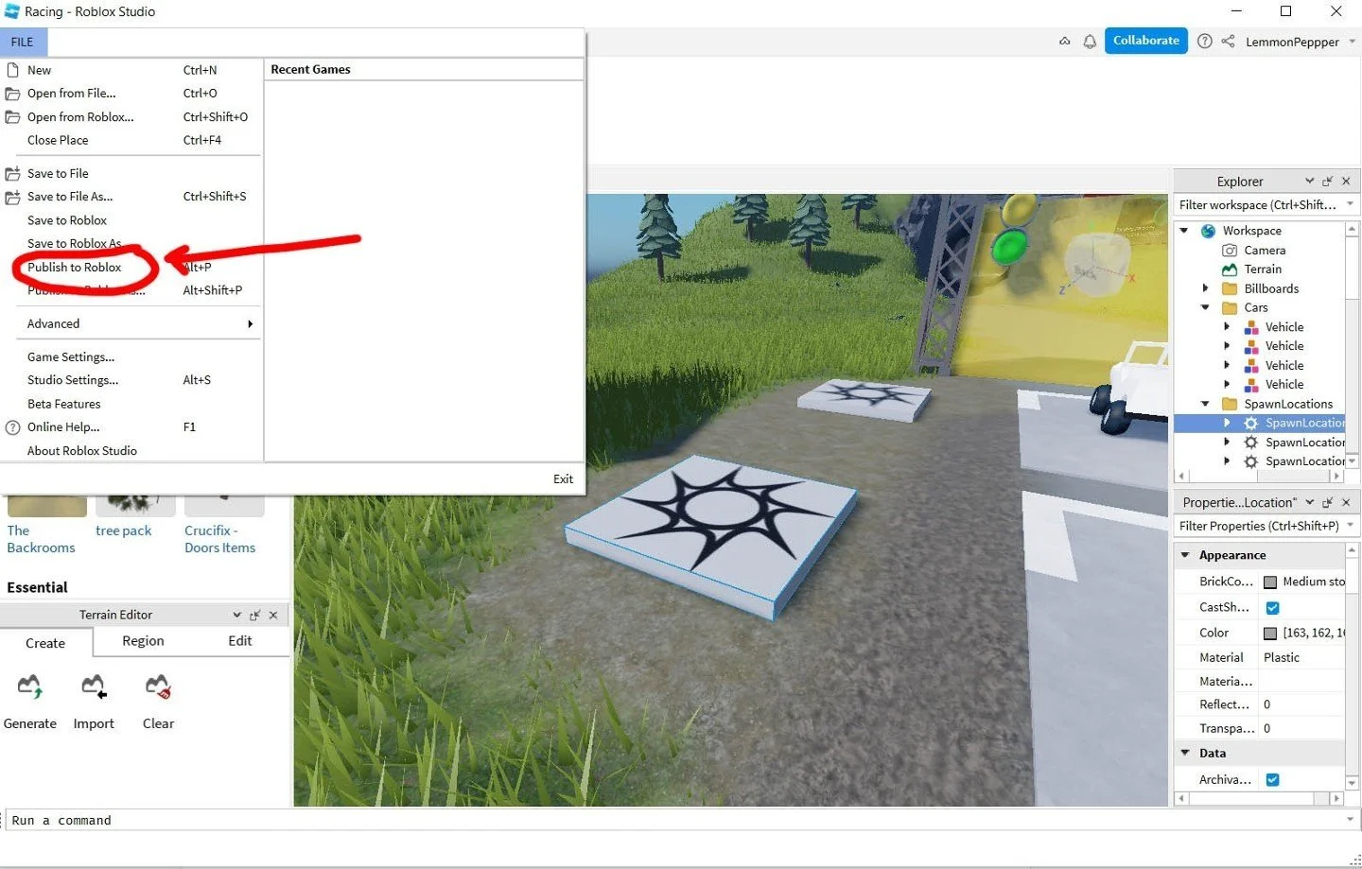
Task: Click the Import terrain icon
Action: [94, 687]
